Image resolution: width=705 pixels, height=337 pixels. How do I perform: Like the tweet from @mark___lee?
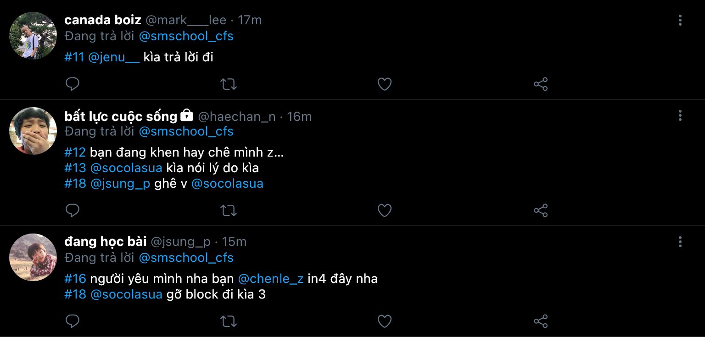coord(384,84)
